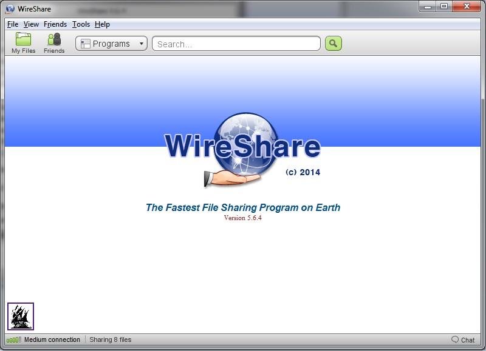Click the green magnifier search button

pyautogui.click(x=333, y=44)
